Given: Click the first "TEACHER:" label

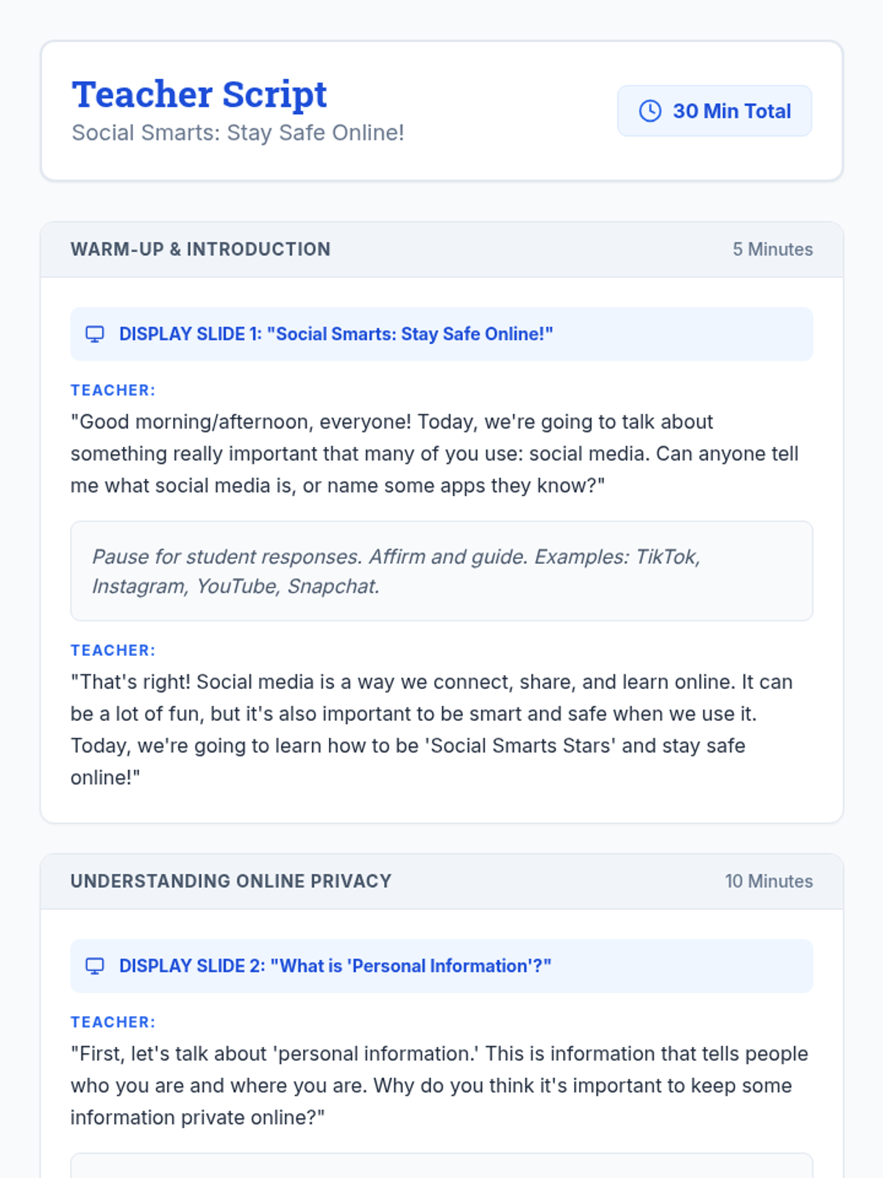Looking at the screenshot, I should (x=113, y=390).
